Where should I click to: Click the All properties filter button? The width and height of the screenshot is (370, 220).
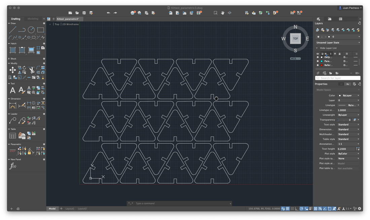click(x=341, y=84)
